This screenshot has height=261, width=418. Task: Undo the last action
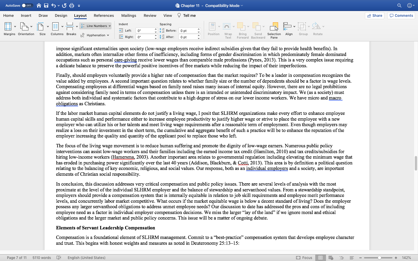pyautogui.click(x=54, y=6)
